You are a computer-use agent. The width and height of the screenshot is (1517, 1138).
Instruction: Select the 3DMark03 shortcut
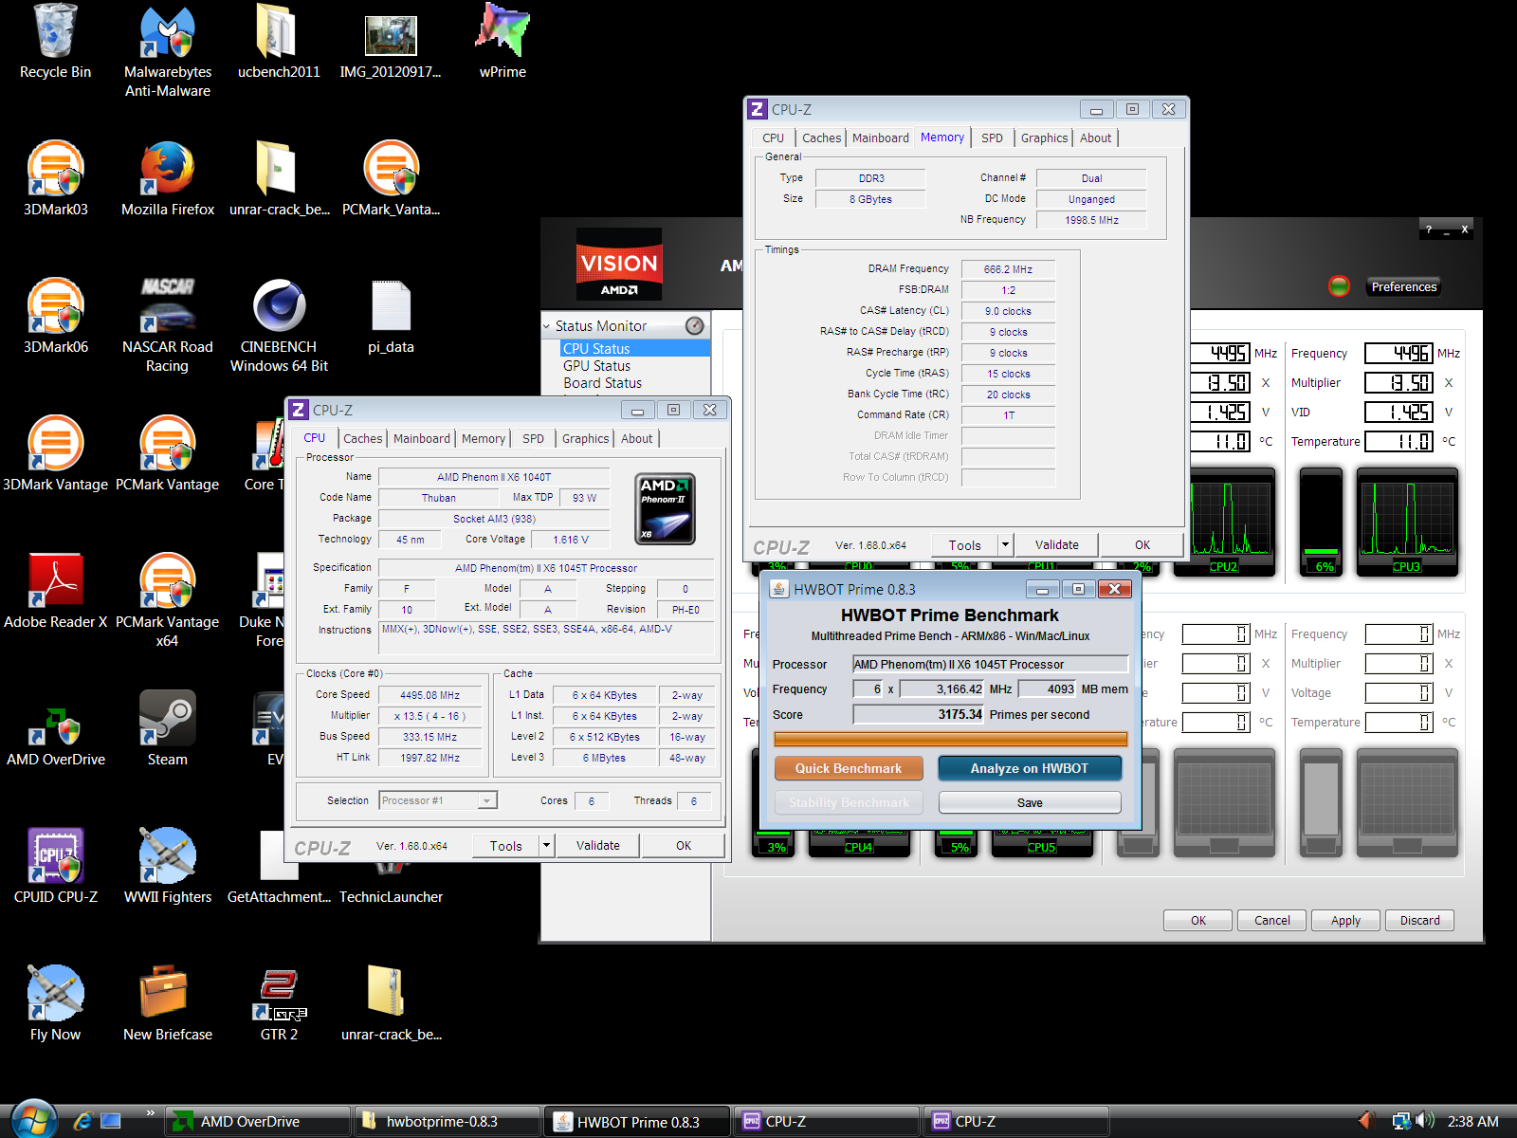point(55,180)
